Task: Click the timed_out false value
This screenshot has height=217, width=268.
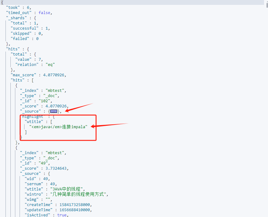Action: [45, 13]
